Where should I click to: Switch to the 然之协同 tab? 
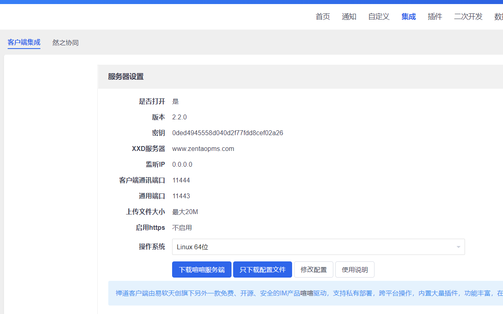(65, 43)
